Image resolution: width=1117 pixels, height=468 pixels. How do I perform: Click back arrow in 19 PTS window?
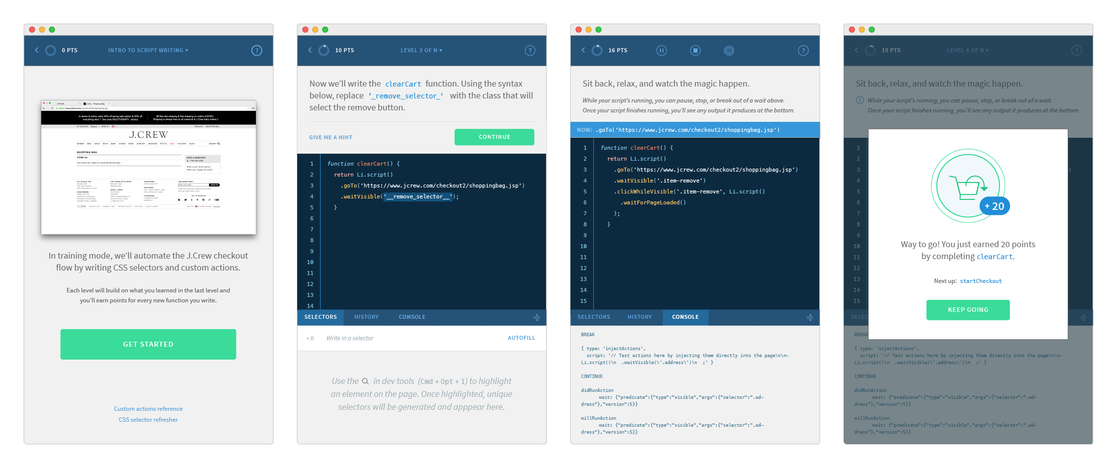(856, 50)
